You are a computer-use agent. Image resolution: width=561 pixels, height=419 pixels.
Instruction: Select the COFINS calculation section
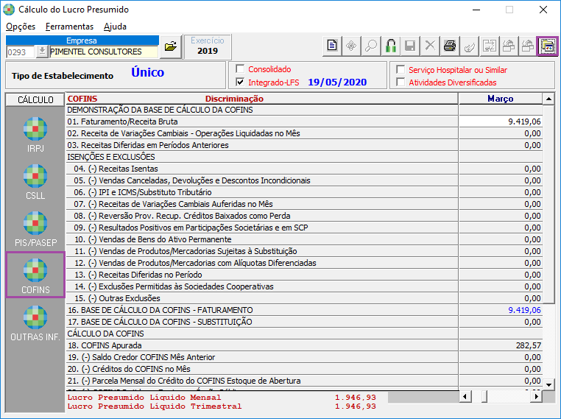coord(35,275)
